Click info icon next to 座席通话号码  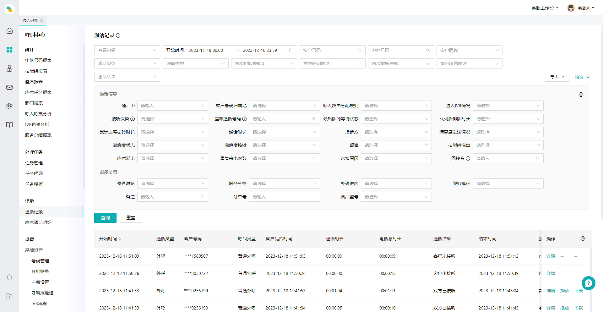coord(244,119)
